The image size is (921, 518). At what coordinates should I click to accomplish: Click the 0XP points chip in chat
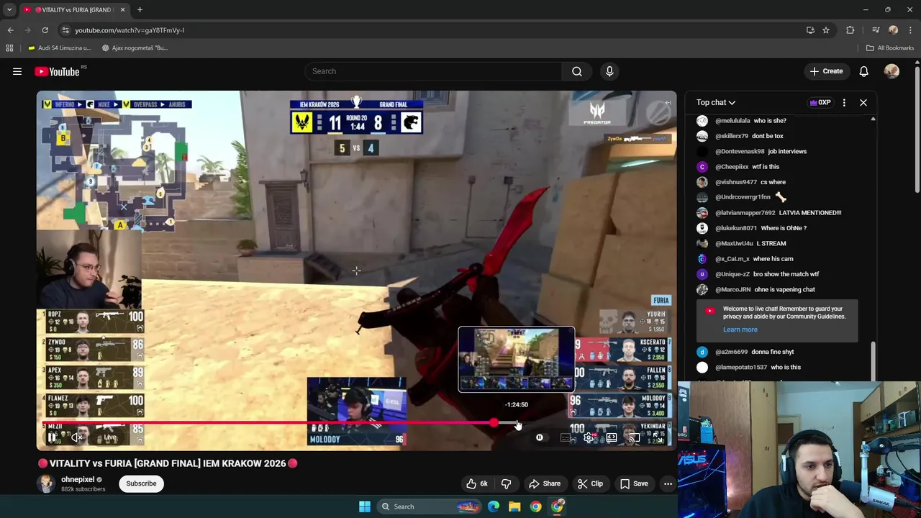tap(820, 102)
